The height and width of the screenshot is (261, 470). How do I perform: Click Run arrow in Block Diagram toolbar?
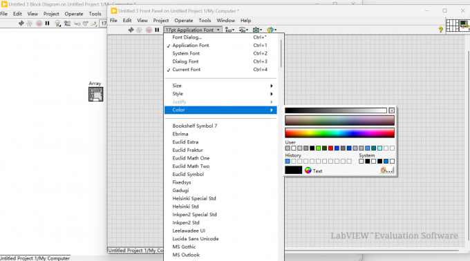[x=21, y=23]
